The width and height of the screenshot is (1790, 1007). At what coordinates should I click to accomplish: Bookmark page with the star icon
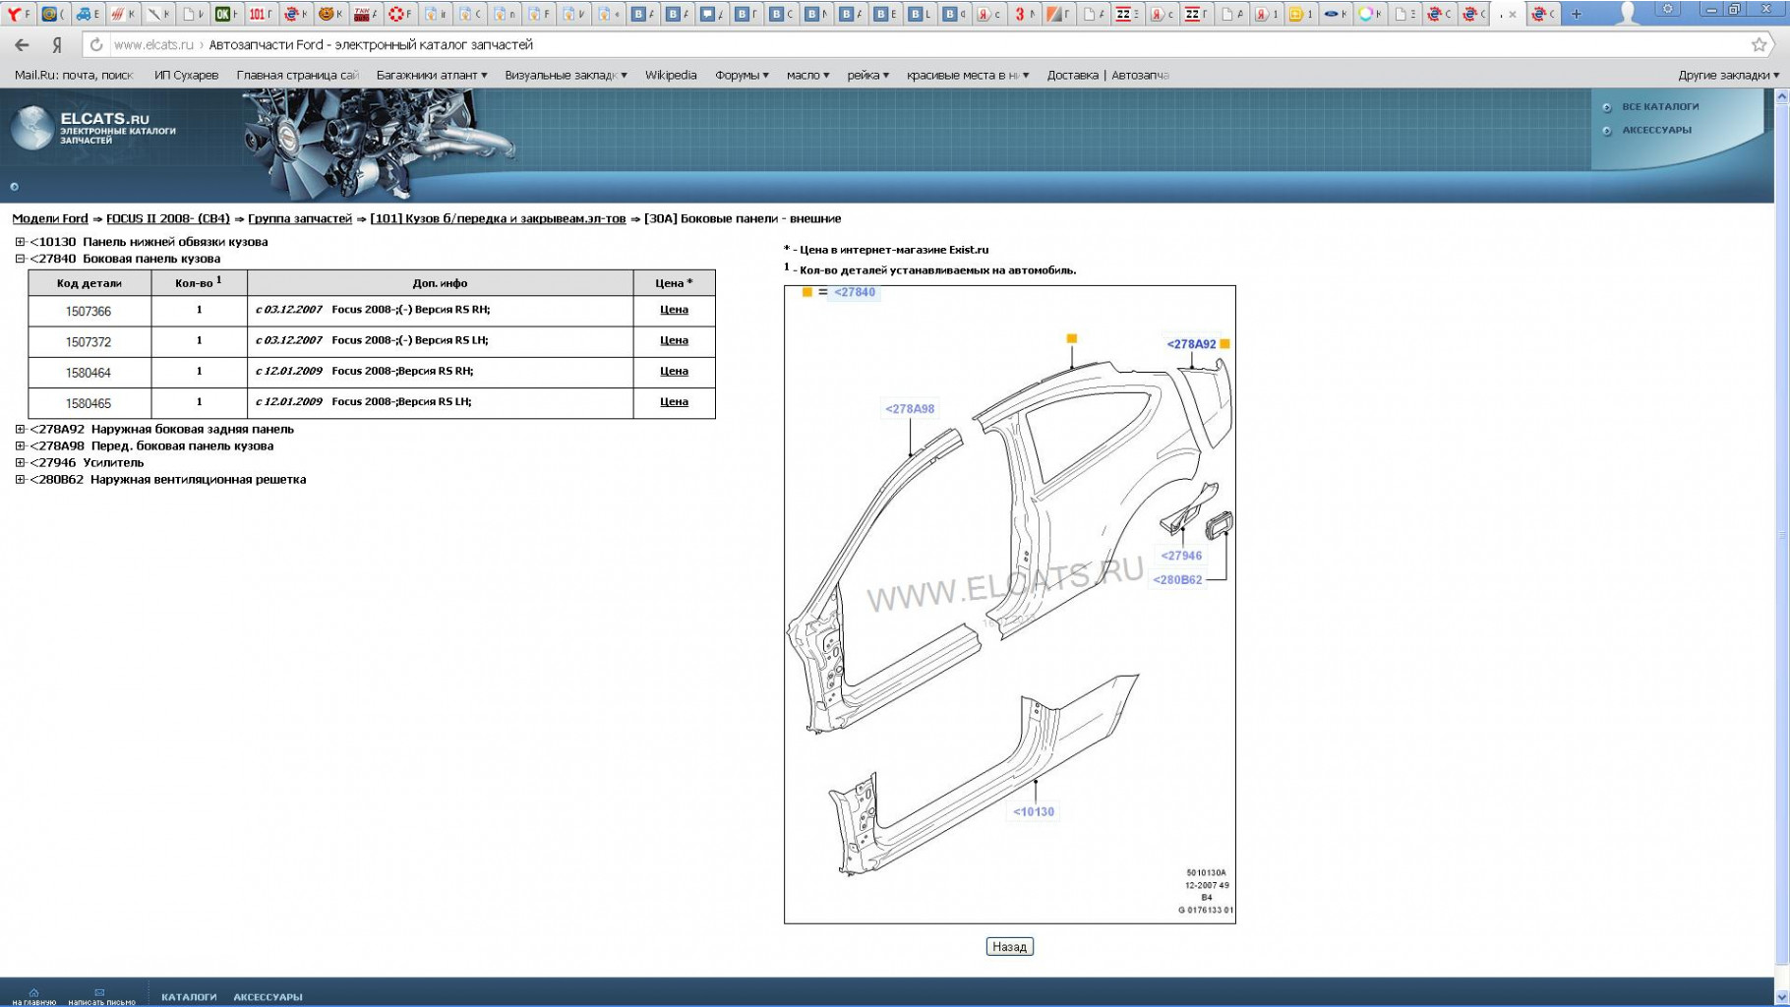coord(1760,44)
